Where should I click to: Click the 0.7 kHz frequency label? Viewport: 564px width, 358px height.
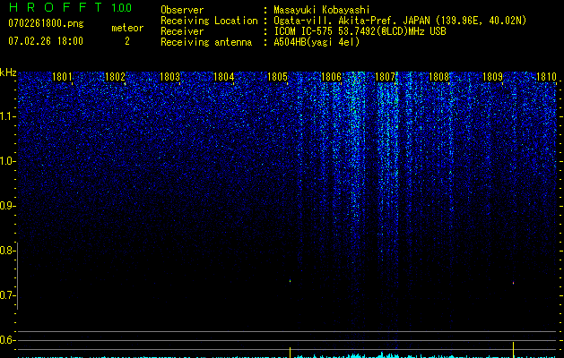7,295
